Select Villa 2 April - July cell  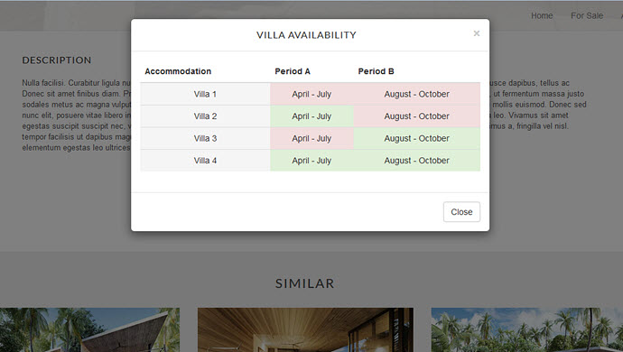[311, 116]
